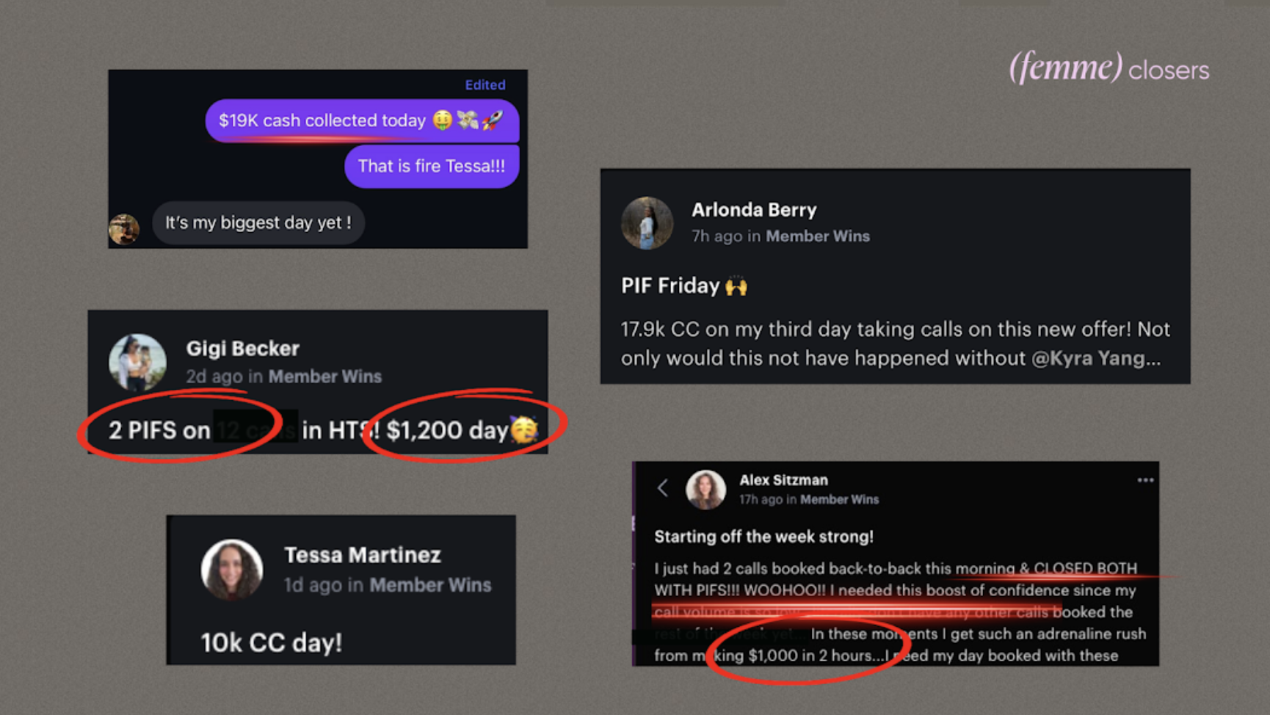This screenshot has width=1270, height=715.
Task: Click the back chevron in Alex Sitzman post
Action: pos(663,488)
